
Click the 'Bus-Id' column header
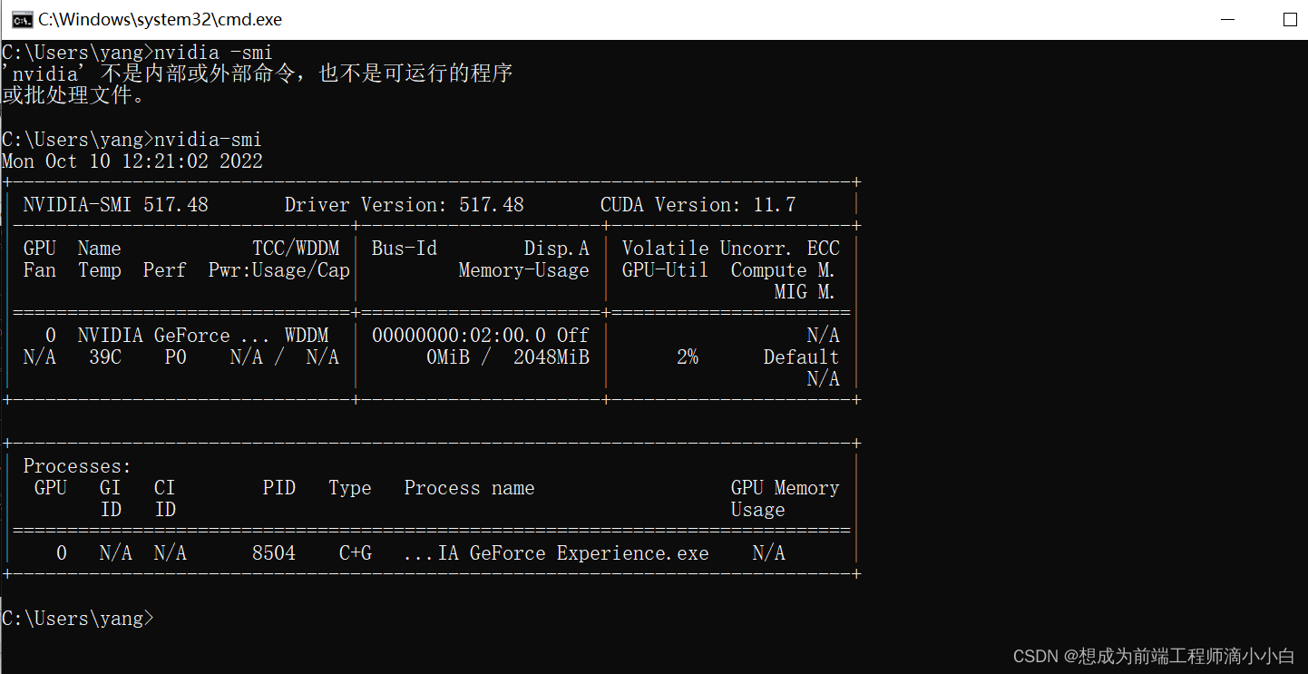(404, 249)
